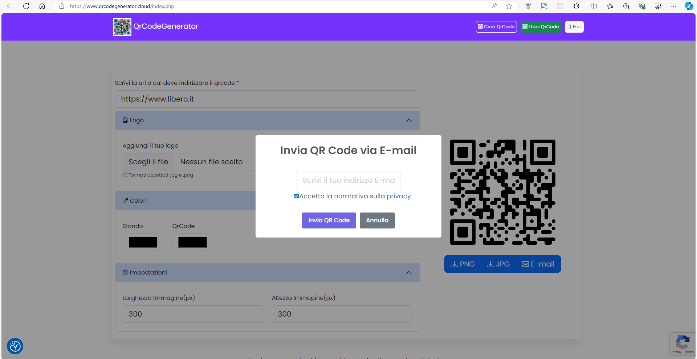
Task: Open browser settings three-dot menu
Action: (x=674, y=6)
